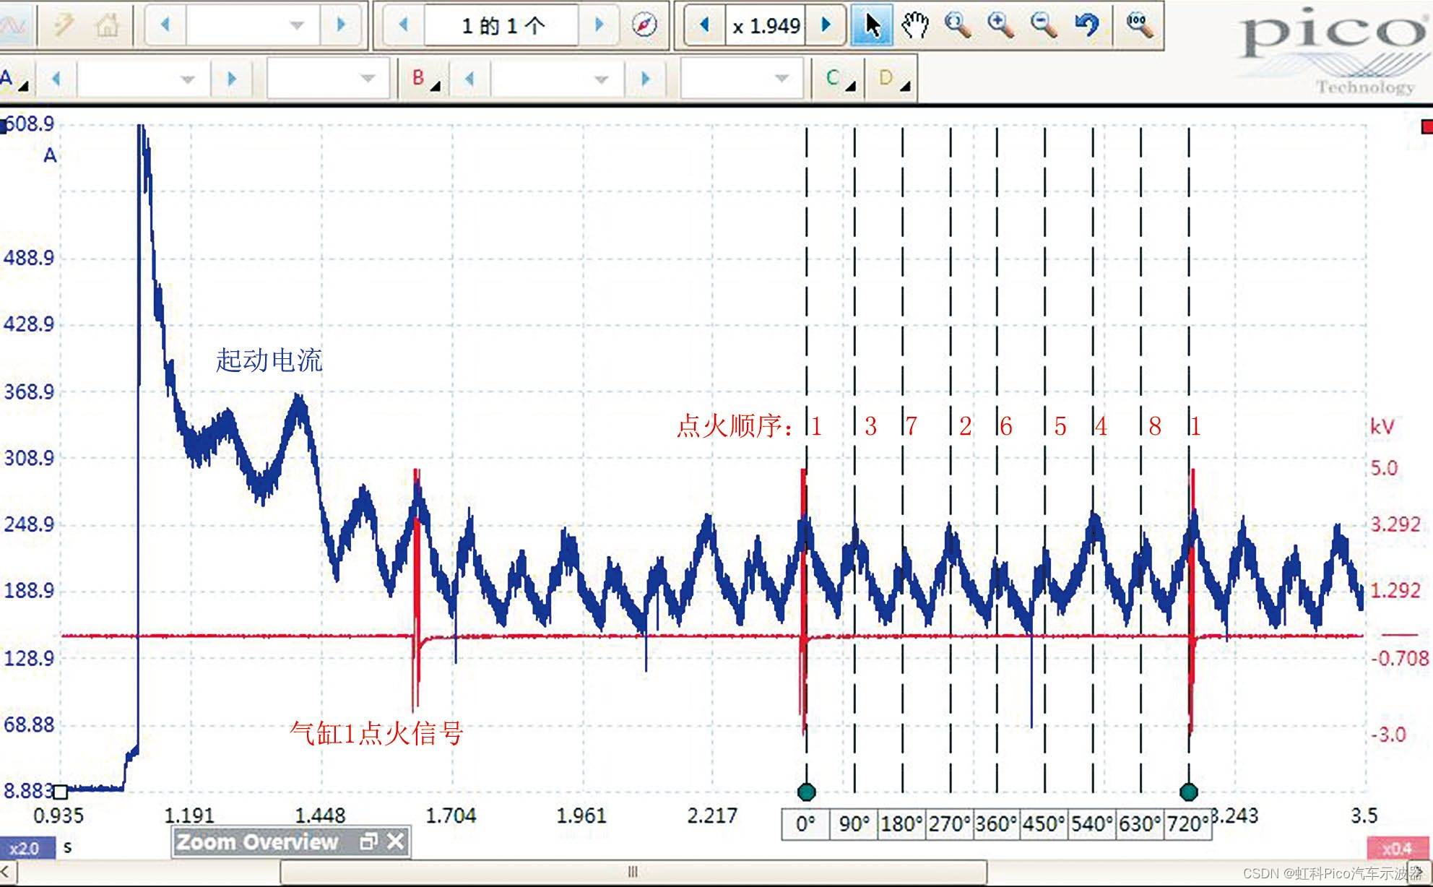Select the arrow pointer selection tool
This screenshot has width=1433, height=887.
point(872,26)
